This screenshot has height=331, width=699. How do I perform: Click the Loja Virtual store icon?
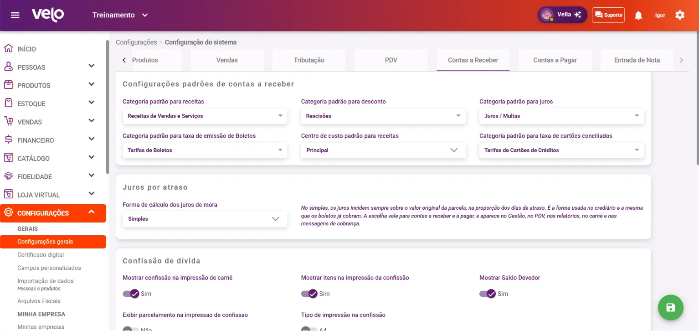pos(8,194)
